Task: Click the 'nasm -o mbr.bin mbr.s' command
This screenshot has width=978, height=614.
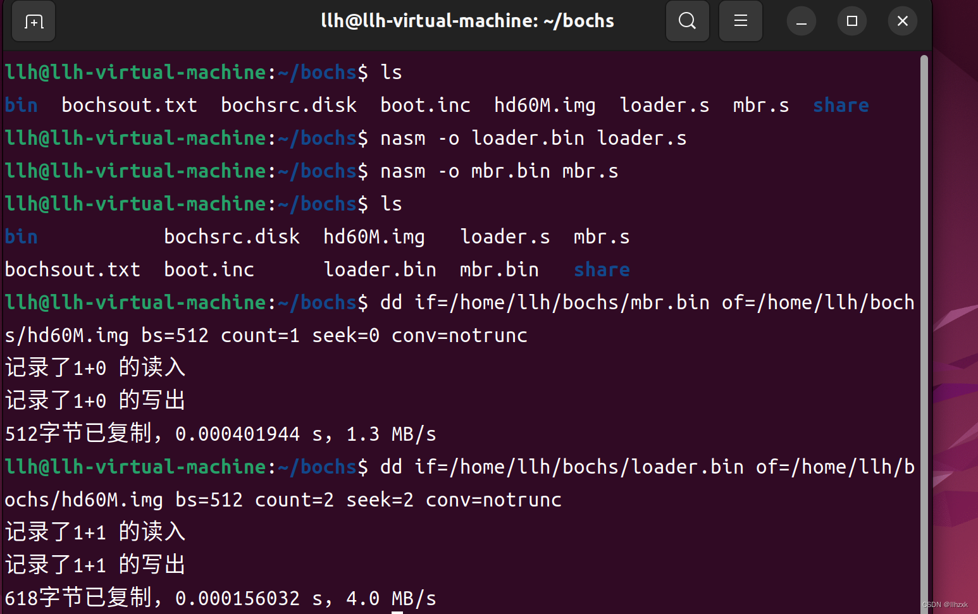Action: pyautogui.click(x=499, y=171)
